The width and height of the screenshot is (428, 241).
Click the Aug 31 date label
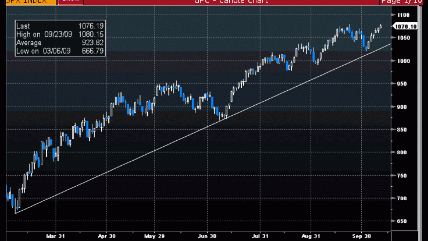(311, 236)
